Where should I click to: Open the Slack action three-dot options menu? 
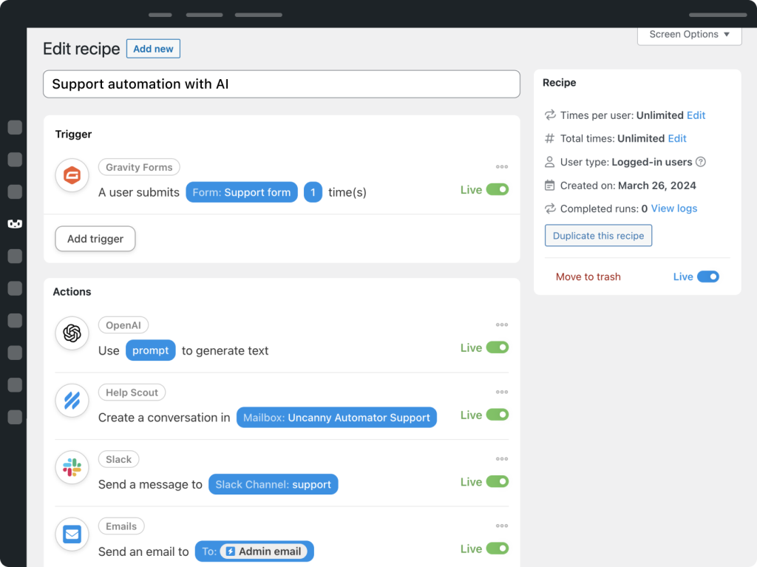click(x=502, y=459)
